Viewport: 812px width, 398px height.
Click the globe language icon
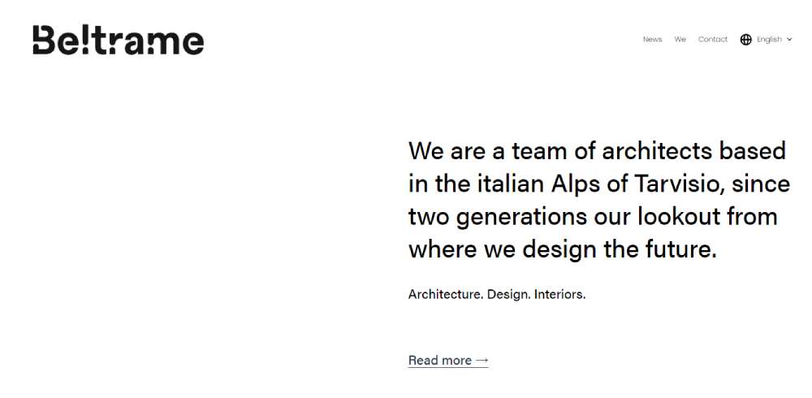pos(745,39)
